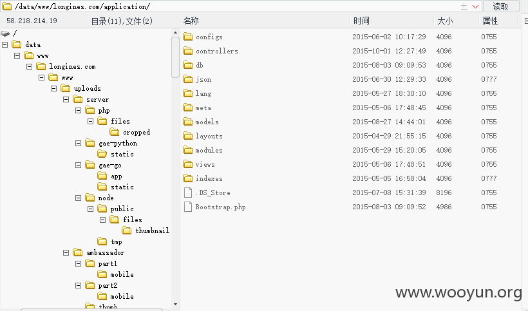Click the 2015-07-08 15:31:39 timestamp

coord(389,193)
